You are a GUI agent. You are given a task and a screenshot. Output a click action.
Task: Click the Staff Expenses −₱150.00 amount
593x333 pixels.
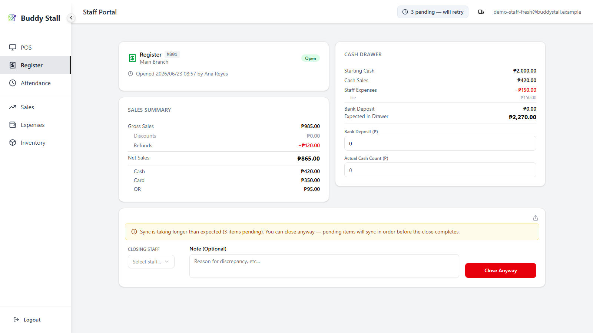tap(526, 90)
